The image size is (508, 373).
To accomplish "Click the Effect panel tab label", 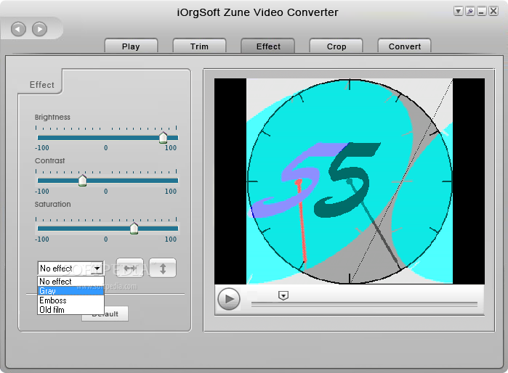I will coord(42,85).
